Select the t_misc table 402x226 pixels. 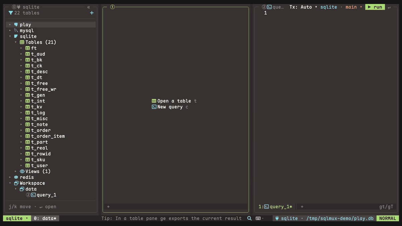pyautogui.click(x=40, y=119)
